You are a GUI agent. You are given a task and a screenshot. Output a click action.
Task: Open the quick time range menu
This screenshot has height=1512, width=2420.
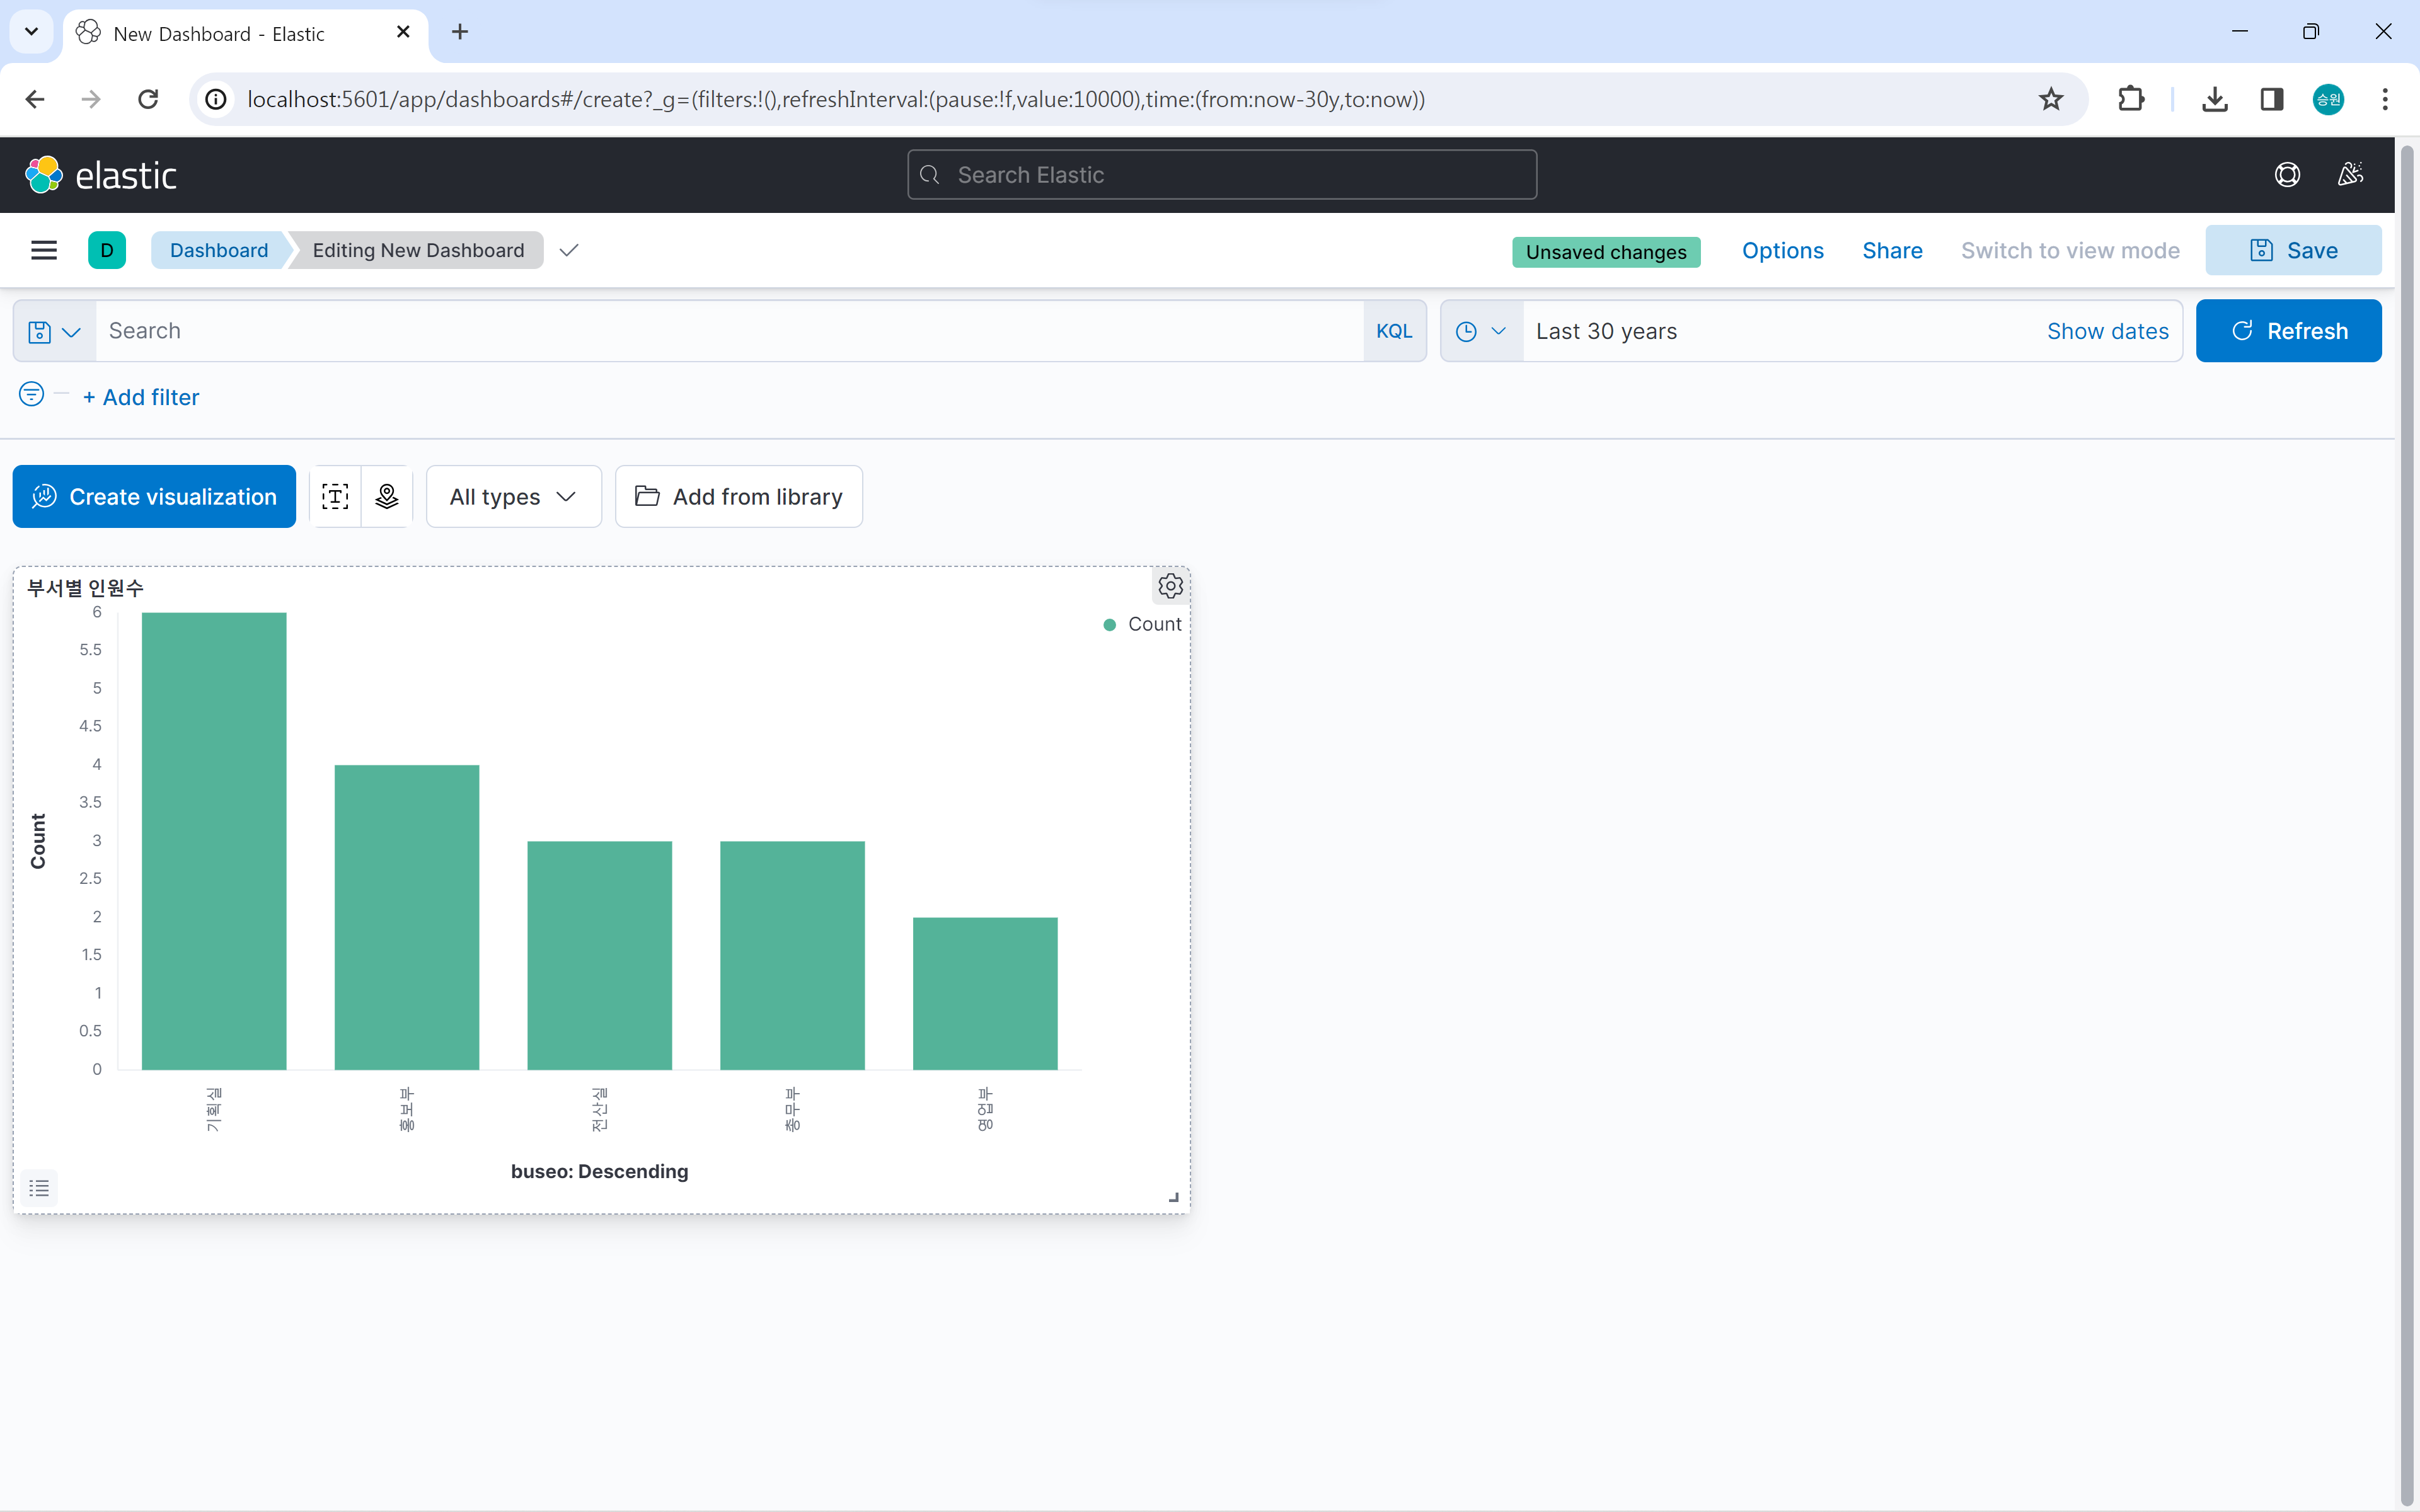(x=1481, y=331)
